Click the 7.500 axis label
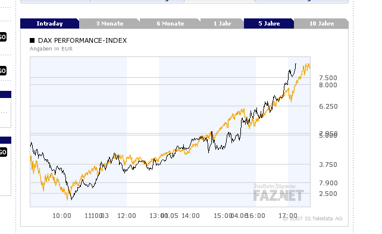Viewport: 382px width, 234px height. tap(328, 78)
